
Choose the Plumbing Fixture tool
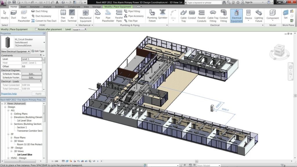pos(152,15)
